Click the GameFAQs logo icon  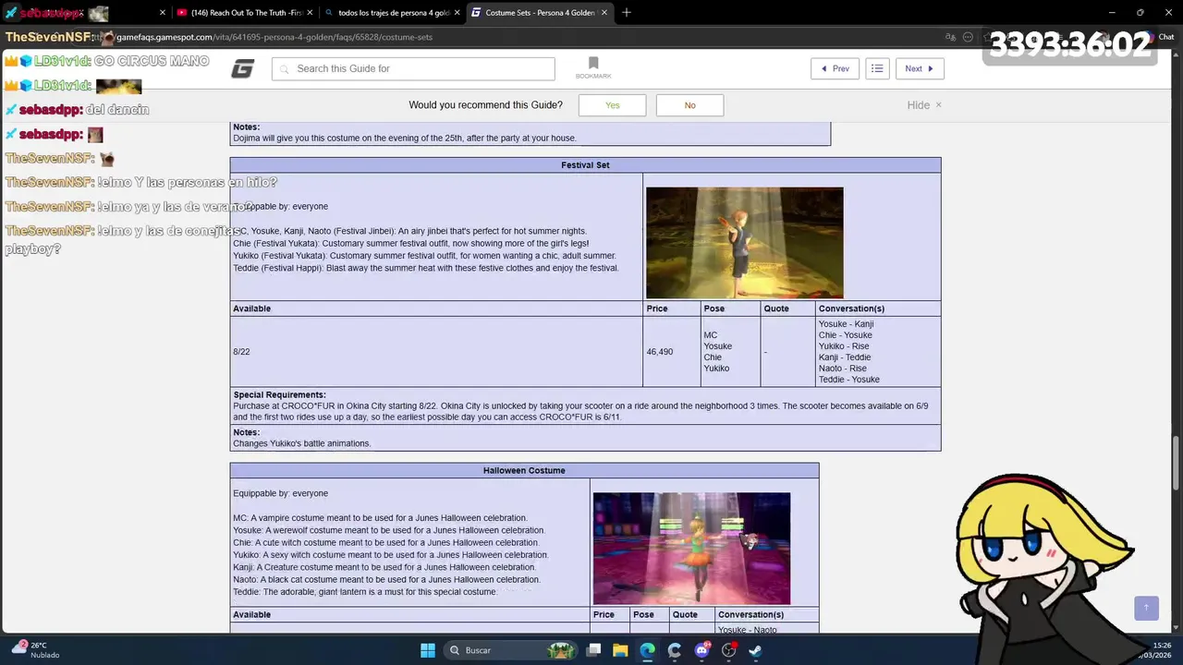click(242, 69)
